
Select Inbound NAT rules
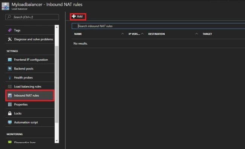click(x=30, y=95)
